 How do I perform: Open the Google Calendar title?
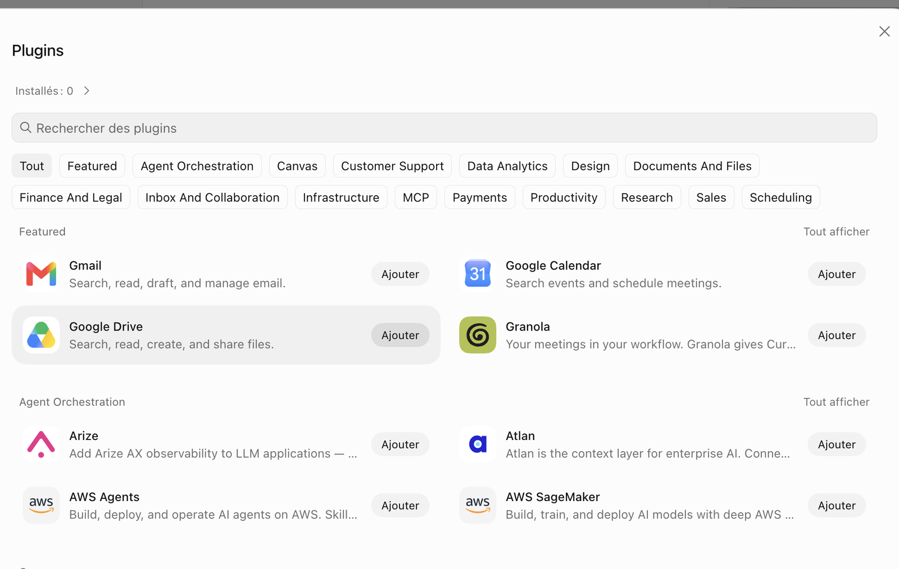[x=553, y=265]
